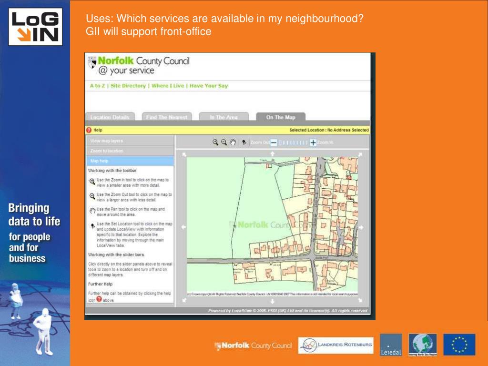The width and height of the screenshot is (488, 366).
Task: Open the Find The Nearest tab
Action: 166,117
